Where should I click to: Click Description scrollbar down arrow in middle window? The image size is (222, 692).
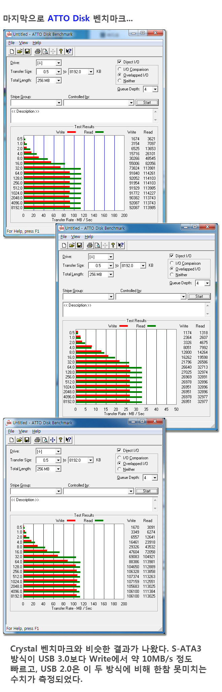(208, 314)
